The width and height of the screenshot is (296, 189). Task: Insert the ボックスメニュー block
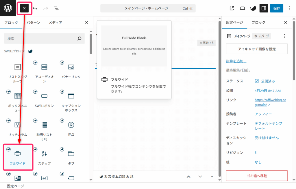point(18,102)
